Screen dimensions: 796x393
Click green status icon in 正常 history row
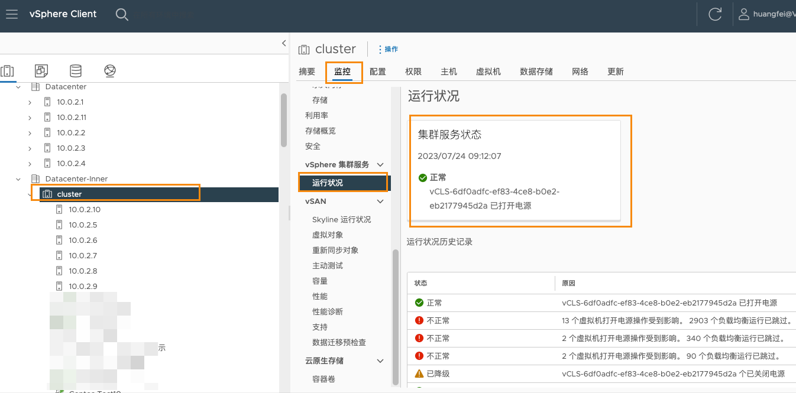[x=419, y=303]
